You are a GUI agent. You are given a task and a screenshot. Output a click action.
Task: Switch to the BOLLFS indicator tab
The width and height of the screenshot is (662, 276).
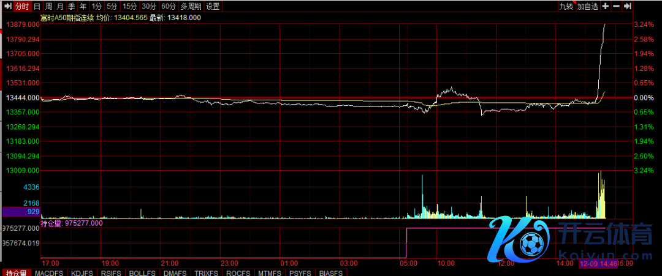pyautogui.click(x=143, y=272)
